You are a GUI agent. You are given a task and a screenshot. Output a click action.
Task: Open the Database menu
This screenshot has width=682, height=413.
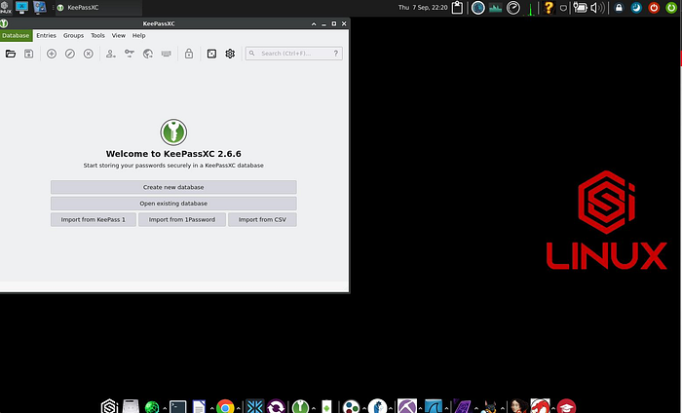tap(16, 36)
